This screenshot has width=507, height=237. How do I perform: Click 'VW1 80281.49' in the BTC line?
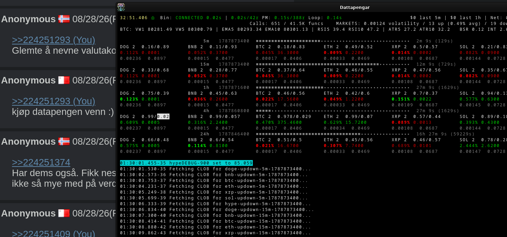point(154,29)
